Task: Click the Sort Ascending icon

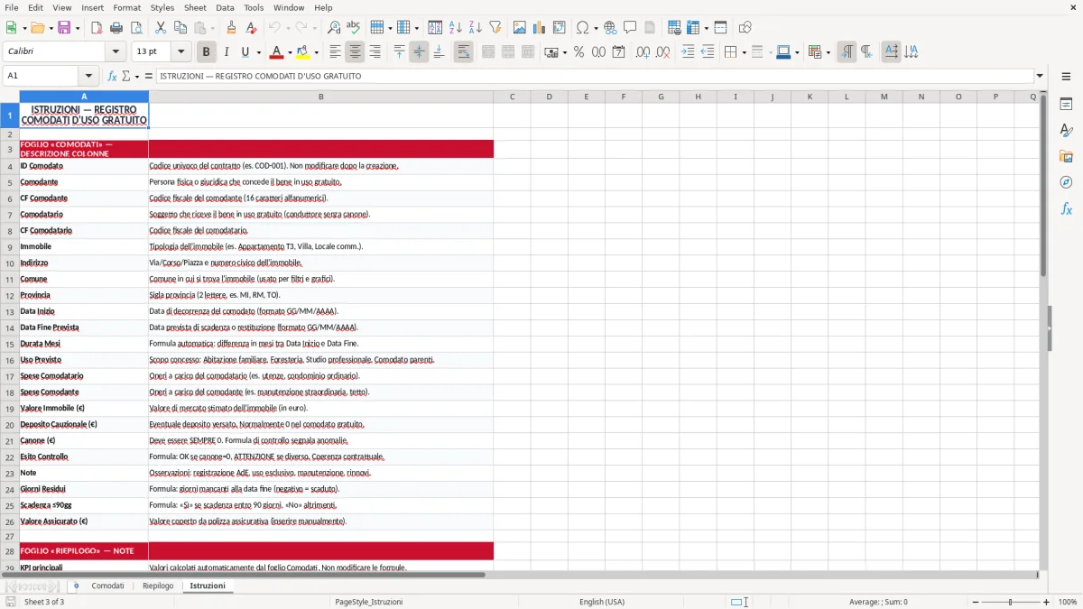Action: point(455,28)
